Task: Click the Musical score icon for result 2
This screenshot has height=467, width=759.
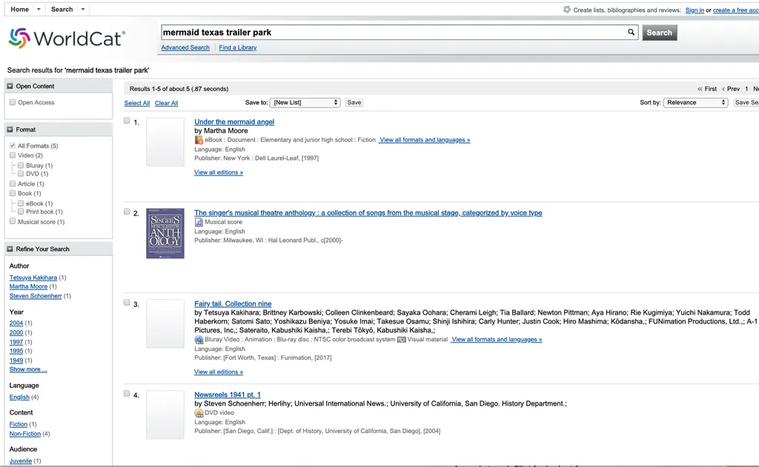Action: tap(199, 222)
